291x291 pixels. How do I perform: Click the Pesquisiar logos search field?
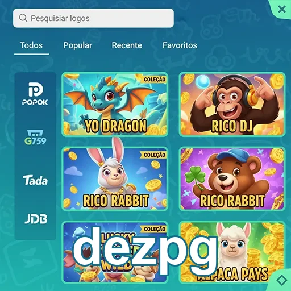(x=93, y=18)
